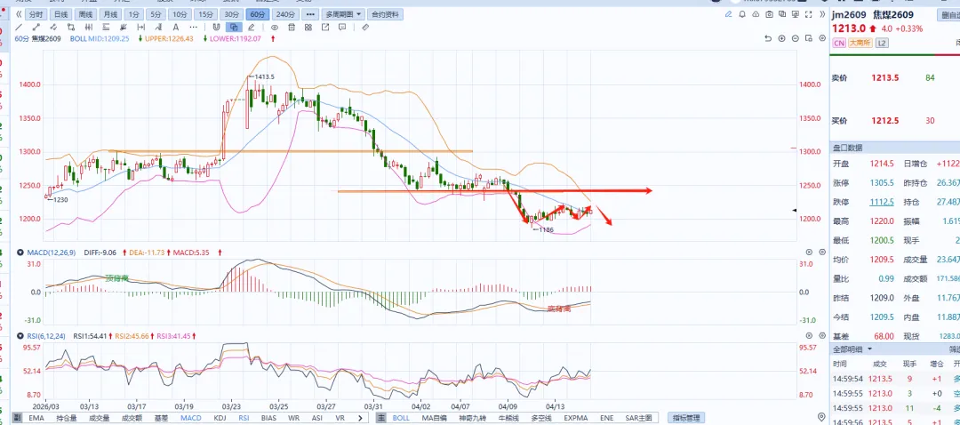
Task: Select the horizontal levels Fibonacci tool
Action: point(106,27)
